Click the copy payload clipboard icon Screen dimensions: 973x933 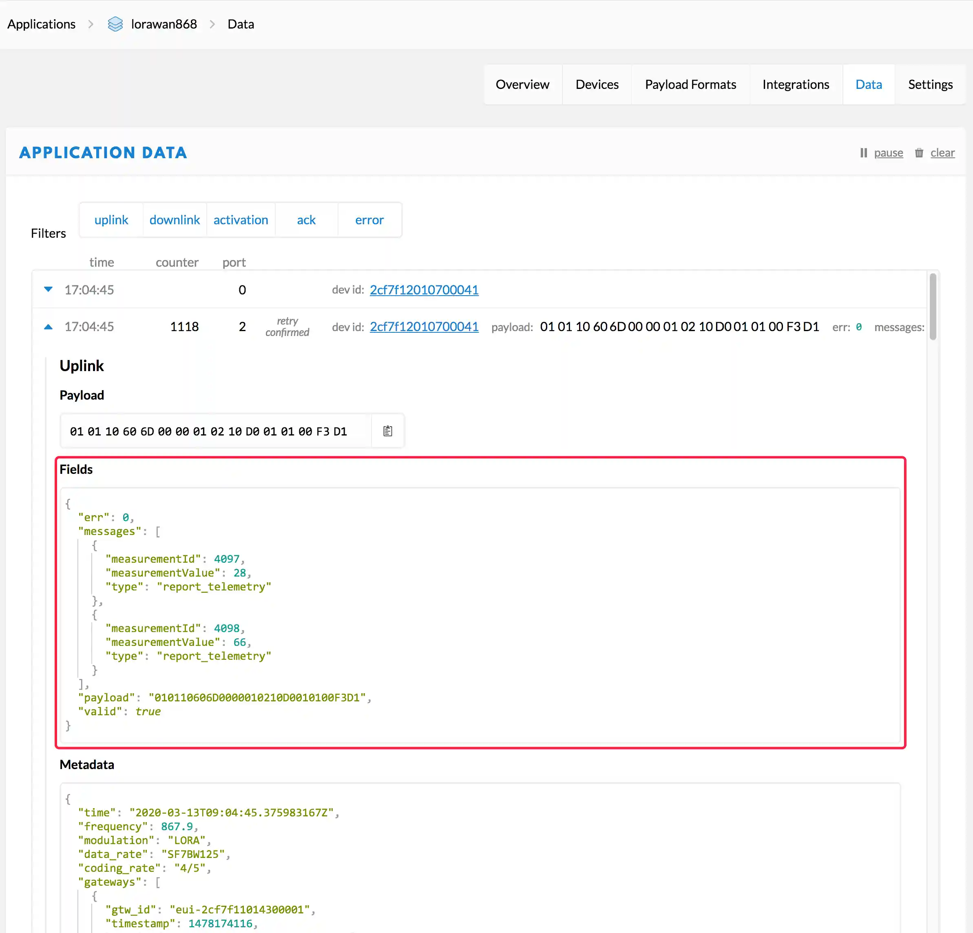(388, 431)
